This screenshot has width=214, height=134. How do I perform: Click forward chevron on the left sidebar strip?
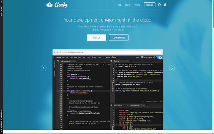1,10
